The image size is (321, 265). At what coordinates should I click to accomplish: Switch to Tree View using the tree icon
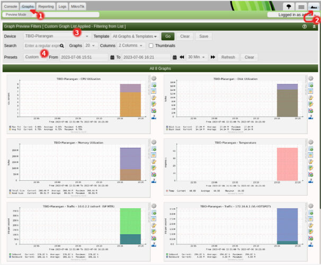289,7
